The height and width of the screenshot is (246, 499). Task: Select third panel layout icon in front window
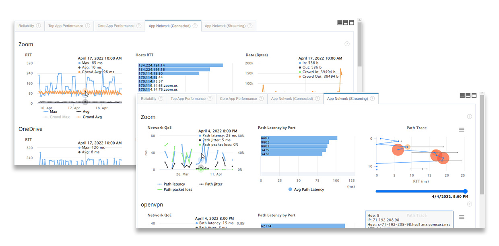pyautogui.click(x=474, y=95)
